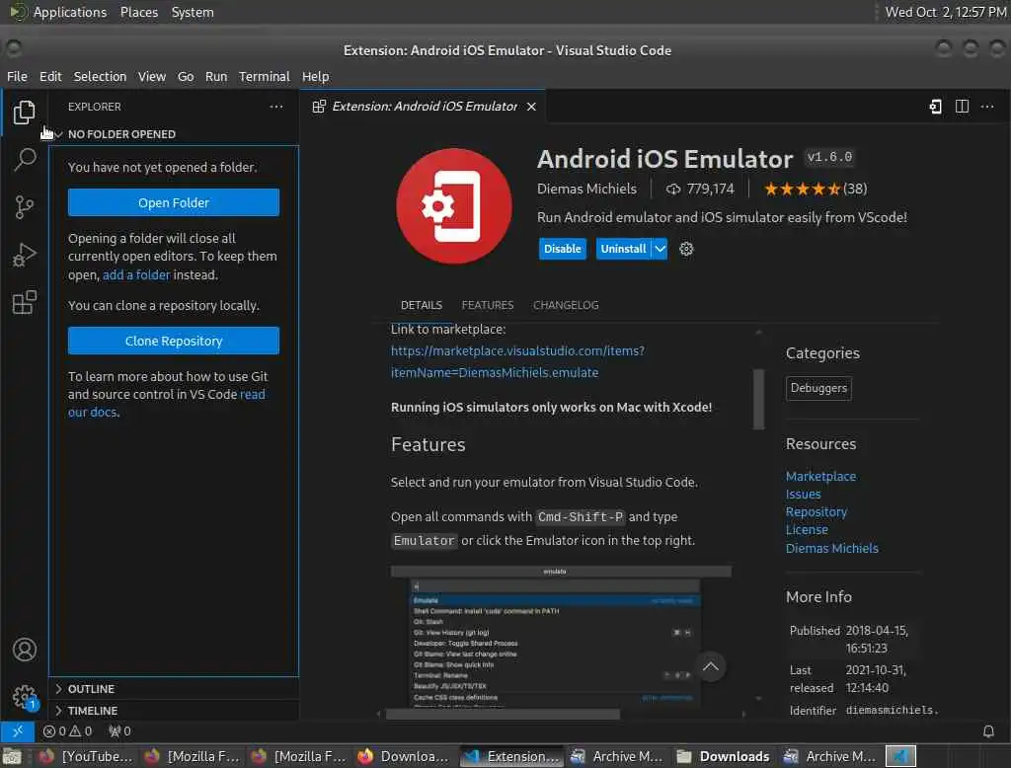This screenshot has height=768, width=1011.
Task: Open the License resource link
Action: 807,530
